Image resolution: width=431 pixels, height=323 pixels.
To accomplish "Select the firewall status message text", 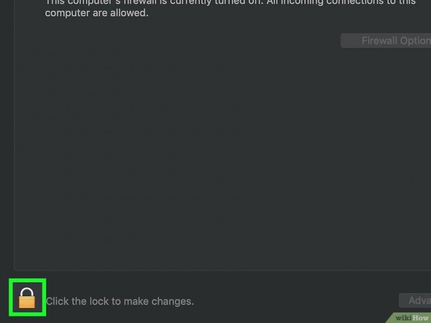I will pyautogui.click(x=230, y=8).
